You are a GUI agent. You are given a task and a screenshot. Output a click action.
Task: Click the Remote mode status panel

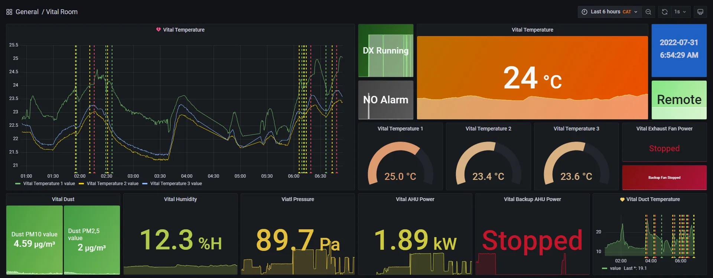[x=679, y=100]
